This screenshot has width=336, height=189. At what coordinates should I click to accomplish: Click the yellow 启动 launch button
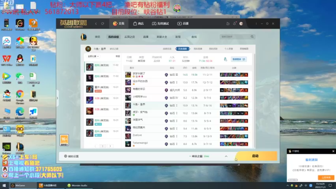point(256,156)
